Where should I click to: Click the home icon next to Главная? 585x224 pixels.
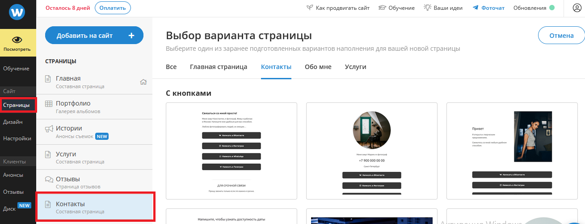coord(143,82)
